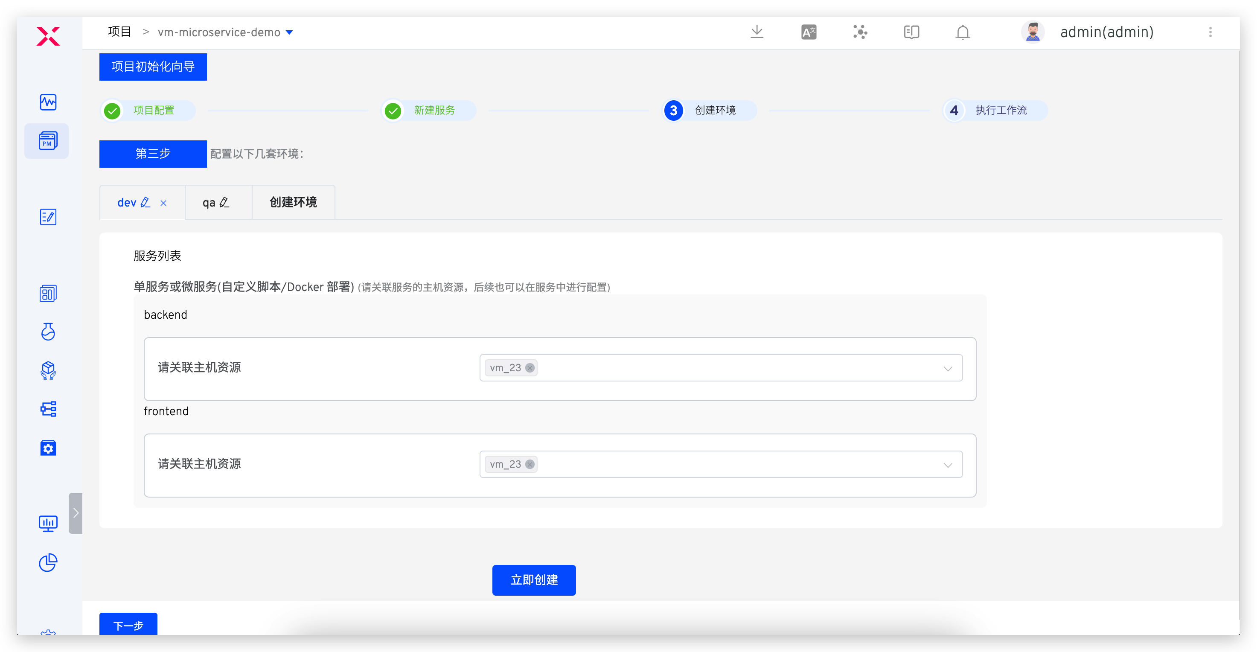Click the download icon in top bar

point(757,32)
